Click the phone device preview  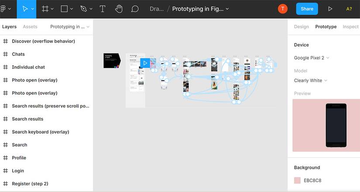[x=336, y=125]
